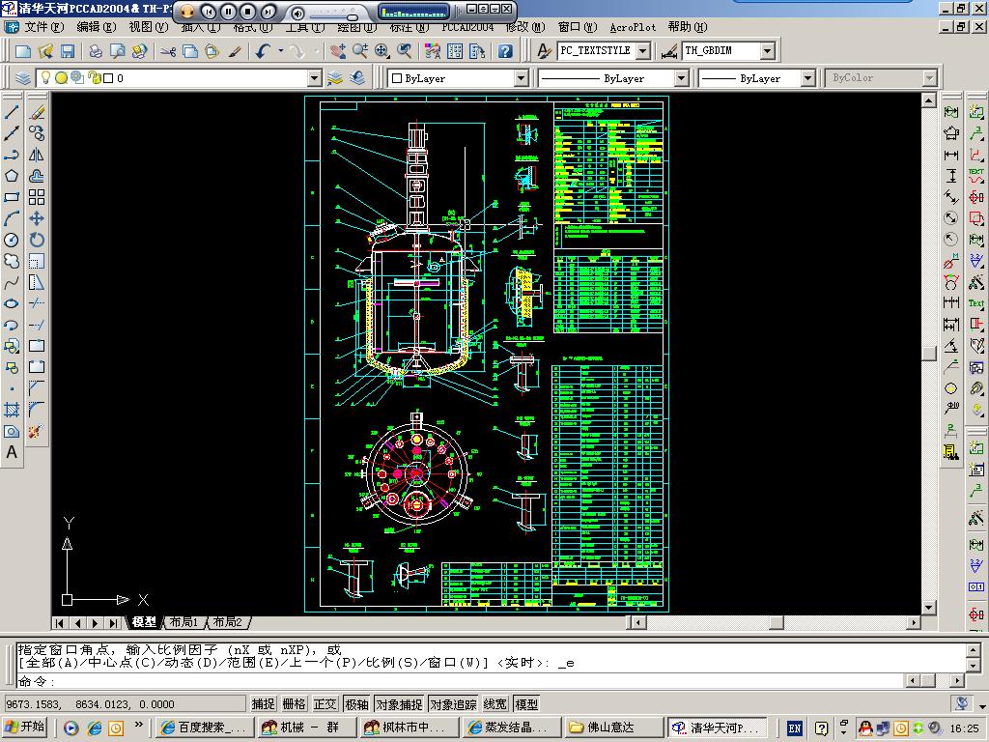The height and width of the screenshot is (742, 989).
Task: Use the Explode tool
Action: point(37,432)
